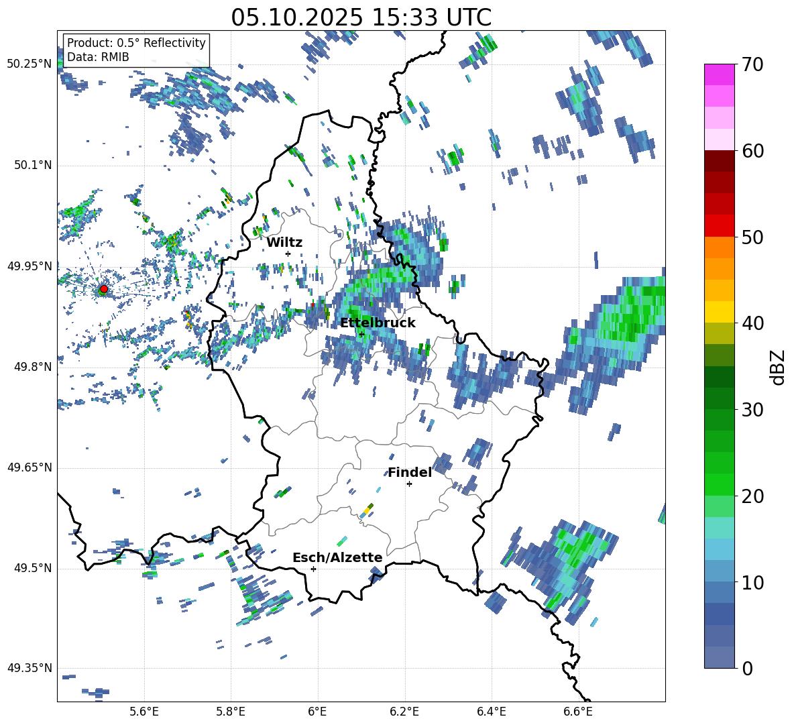This screenshot has height=725, width=794.
Task: Click the Ettelbruck city label
Action: pos(378,323)
